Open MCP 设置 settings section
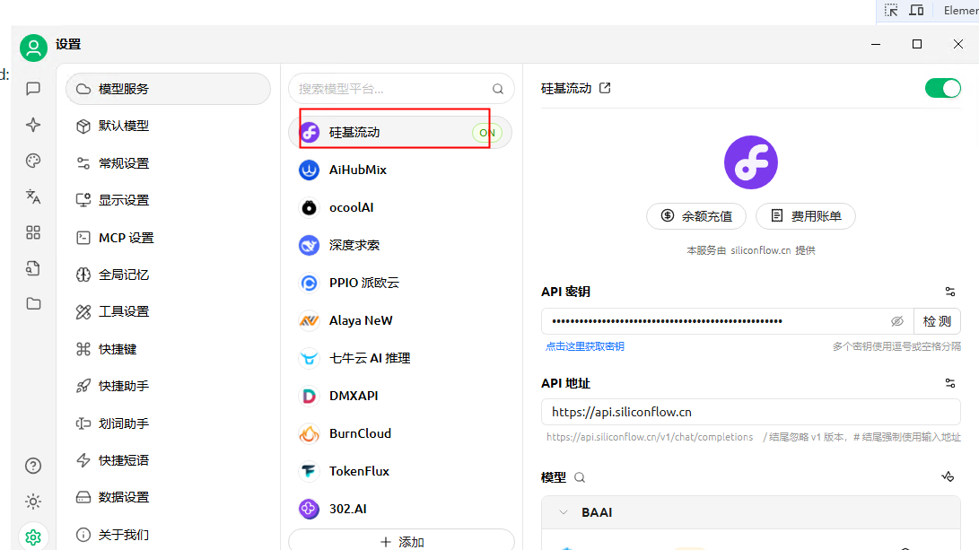 pyautogui.click(x=168, y=238)
